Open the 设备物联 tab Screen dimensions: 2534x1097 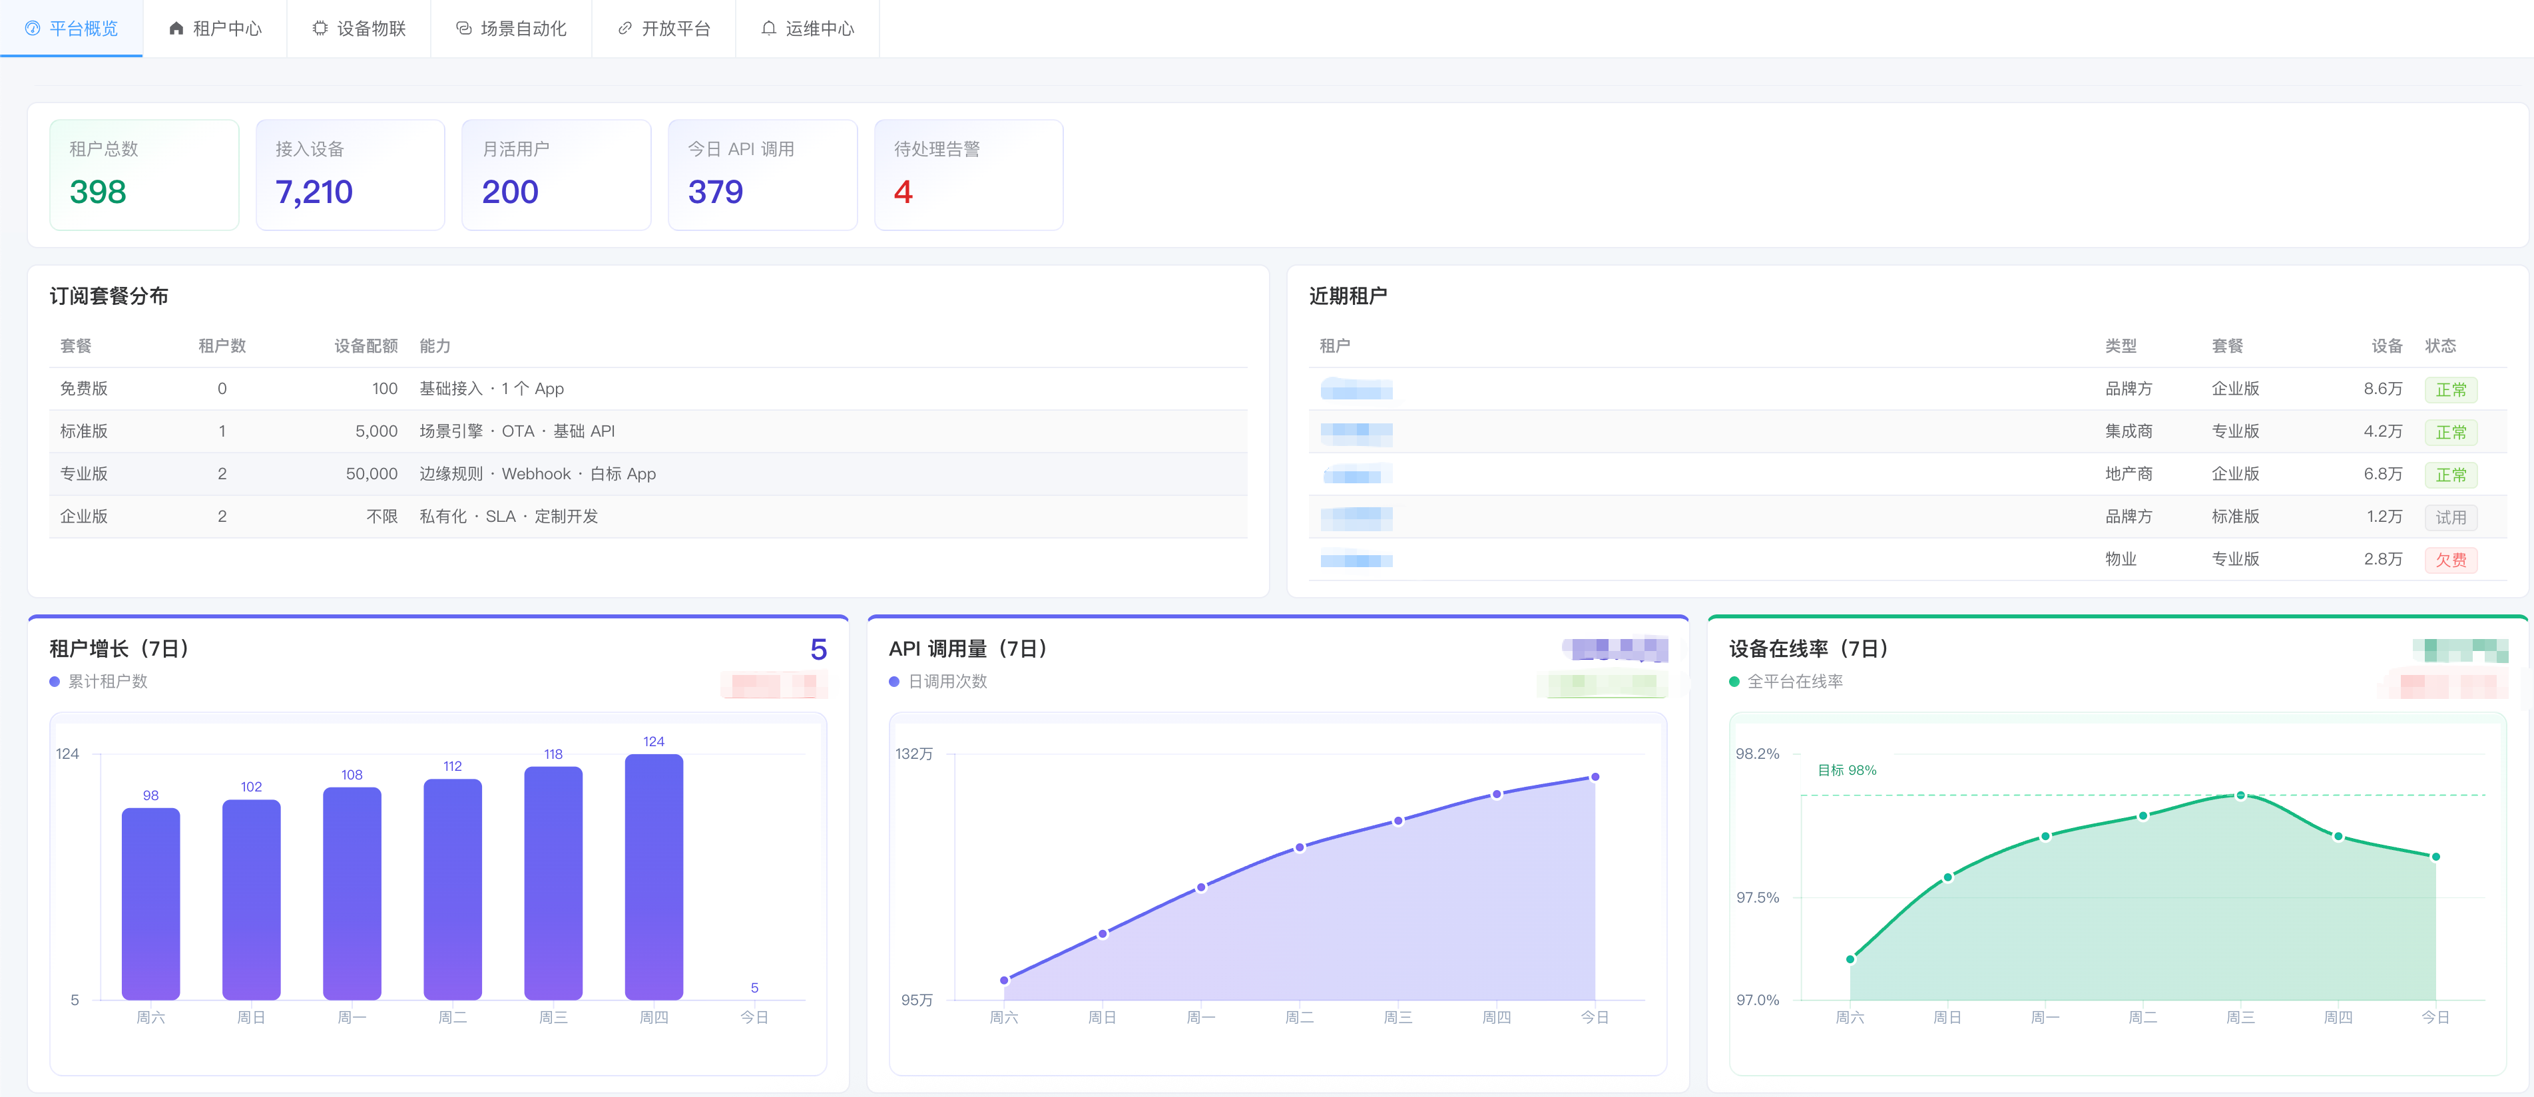click(x=359, y=29)
